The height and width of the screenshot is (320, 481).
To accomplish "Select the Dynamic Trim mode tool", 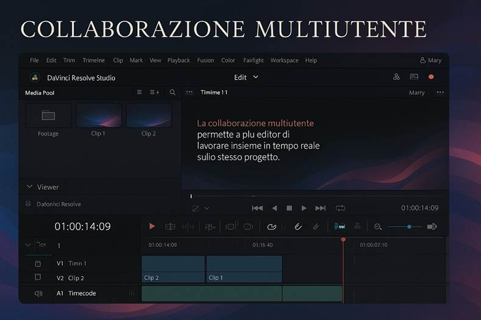I will point(188,226).
